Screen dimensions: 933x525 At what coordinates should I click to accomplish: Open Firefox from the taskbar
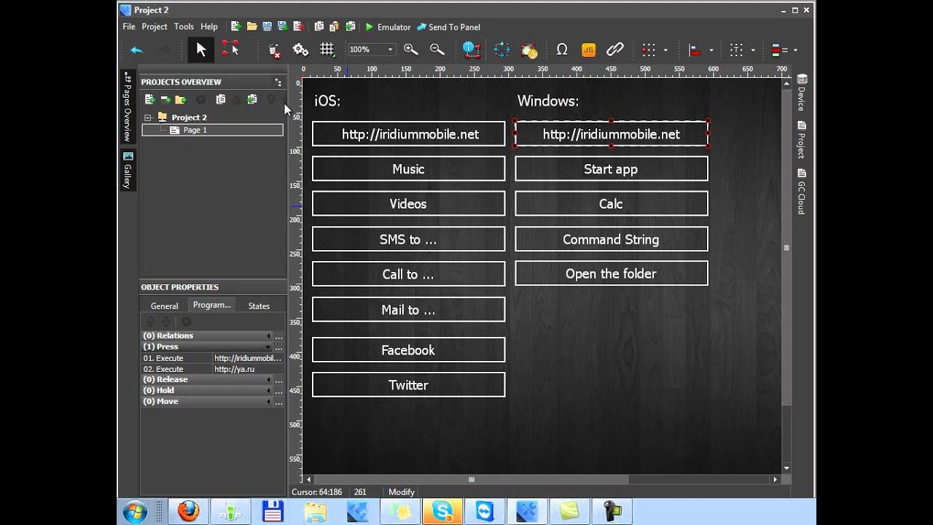[188, 511]
